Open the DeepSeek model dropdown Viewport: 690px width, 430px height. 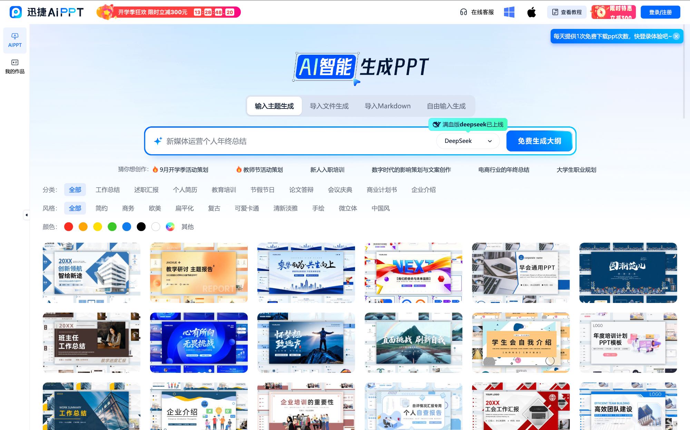pos(468,141)
